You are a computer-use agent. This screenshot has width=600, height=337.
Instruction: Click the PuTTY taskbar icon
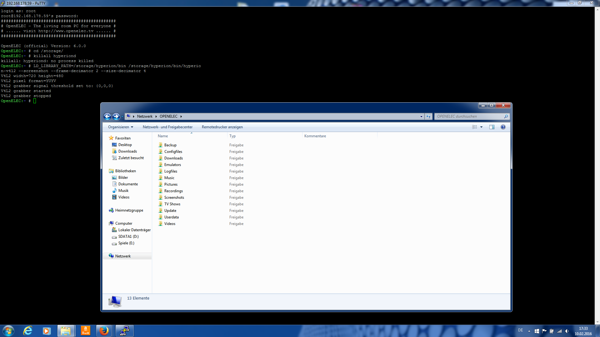click(125, 330)
